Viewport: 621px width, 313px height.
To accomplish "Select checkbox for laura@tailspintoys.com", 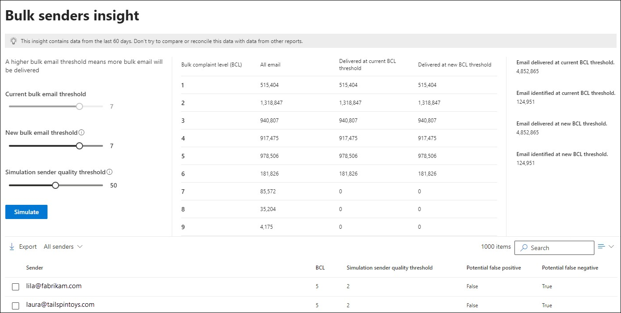I will (x=16, y=305).
